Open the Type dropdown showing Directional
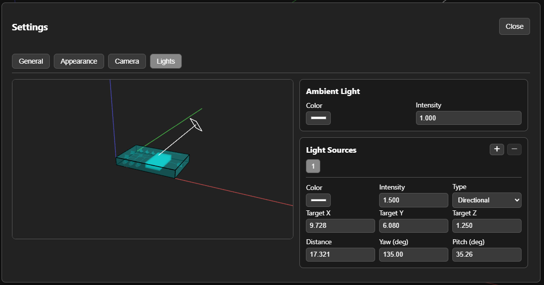544x285 pixels. click(x=487, y=200)
